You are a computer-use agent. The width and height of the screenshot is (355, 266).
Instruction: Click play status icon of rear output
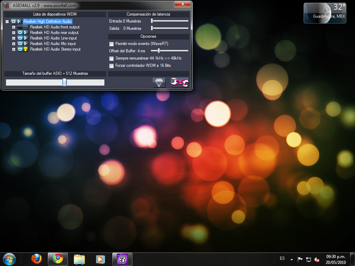tap(26, 32)
